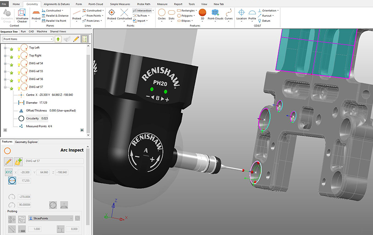Toggle the light bulb for Top Right
This screenshot has height=235, width=373.
click(19, 57)
